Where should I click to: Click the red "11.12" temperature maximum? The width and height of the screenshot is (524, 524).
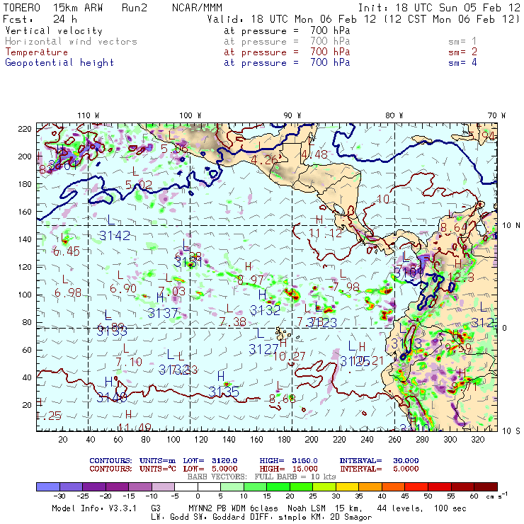pos(326,233)
